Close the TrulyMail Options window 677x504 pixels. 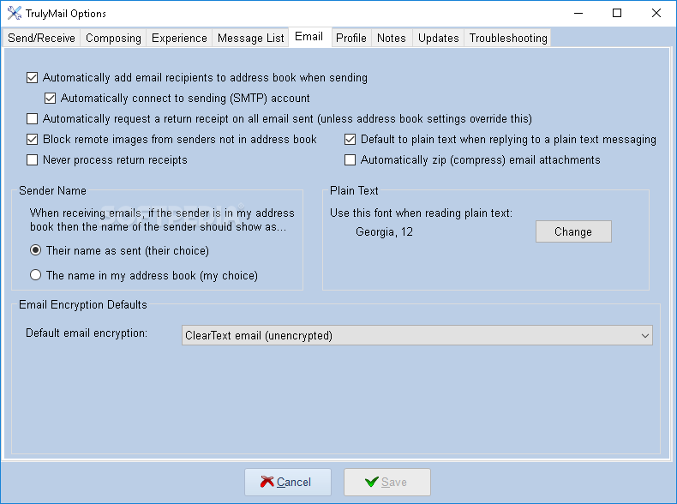pos(656,13)
